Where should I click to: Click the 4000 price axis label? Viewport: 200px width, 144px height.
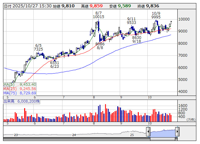pyautogui.click(x=183, y=91)
